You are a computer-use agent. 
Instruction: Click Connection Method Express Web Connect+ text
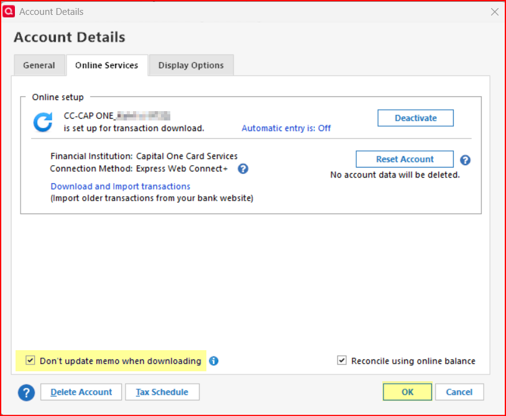[139, 168]
